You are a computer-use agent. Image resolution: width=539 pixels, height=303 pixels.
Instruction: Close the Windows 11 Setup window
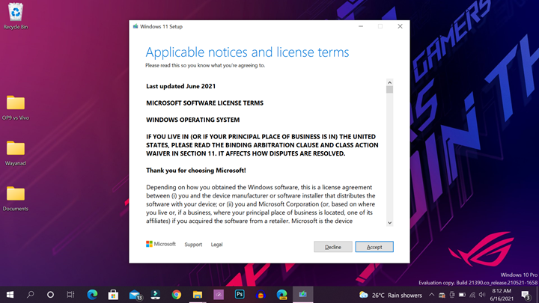click(x=400, y=26)
